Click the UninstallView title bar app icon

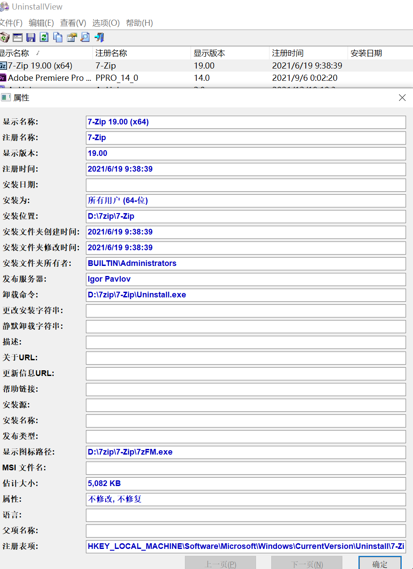(4, 7)
